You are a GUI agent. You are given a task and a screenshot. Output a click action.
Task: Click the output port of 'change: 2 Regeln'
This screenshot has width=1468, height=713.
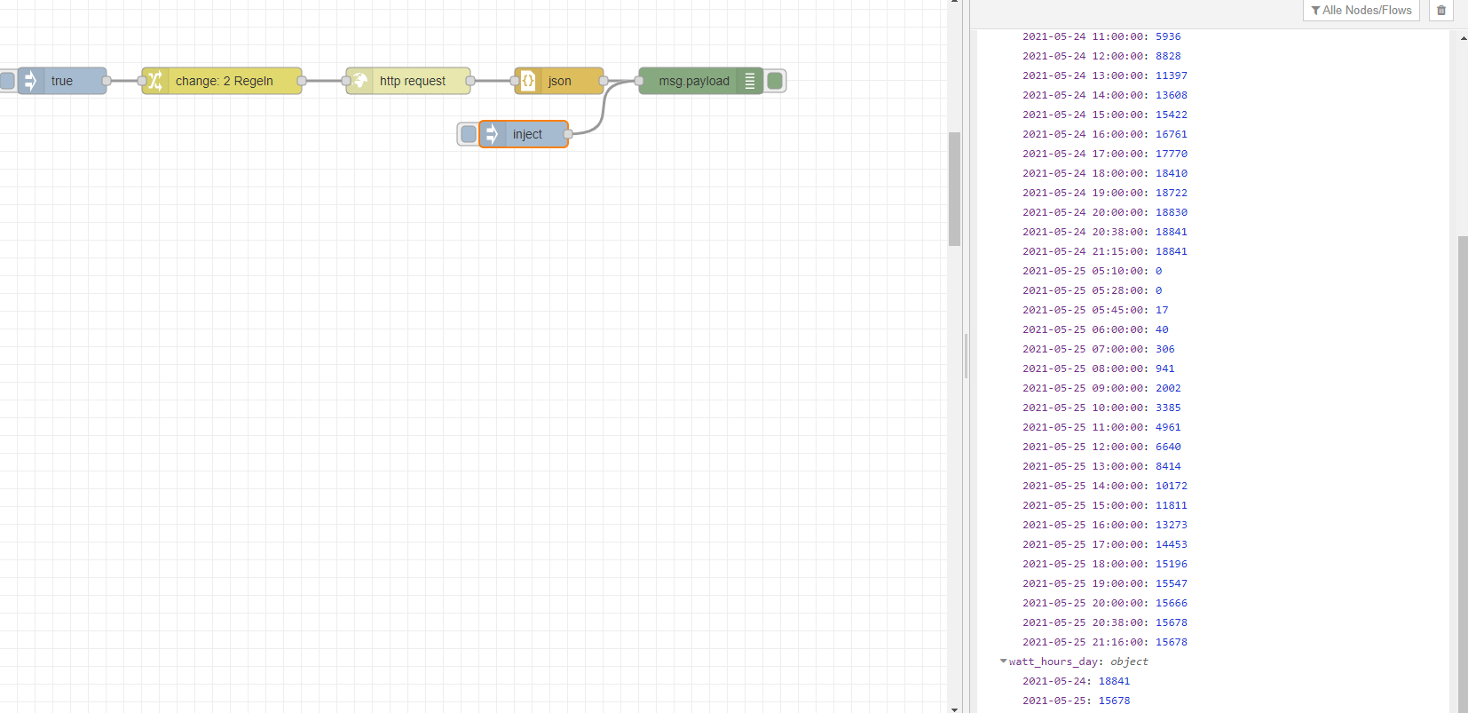coord(302,81)
